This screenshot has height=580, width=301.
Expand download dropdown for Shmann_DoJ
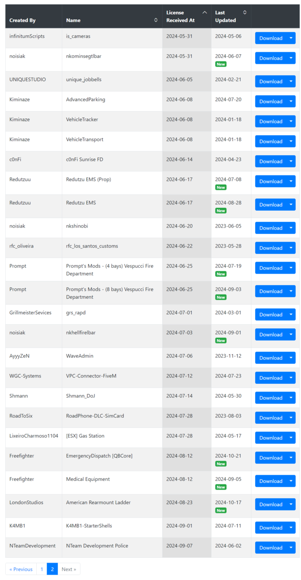tap(291, 398)
